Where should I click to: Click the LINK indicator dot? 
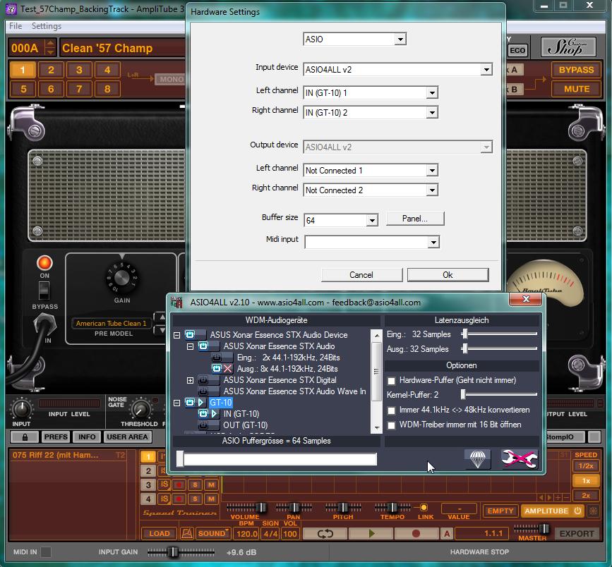coord(424,507)
